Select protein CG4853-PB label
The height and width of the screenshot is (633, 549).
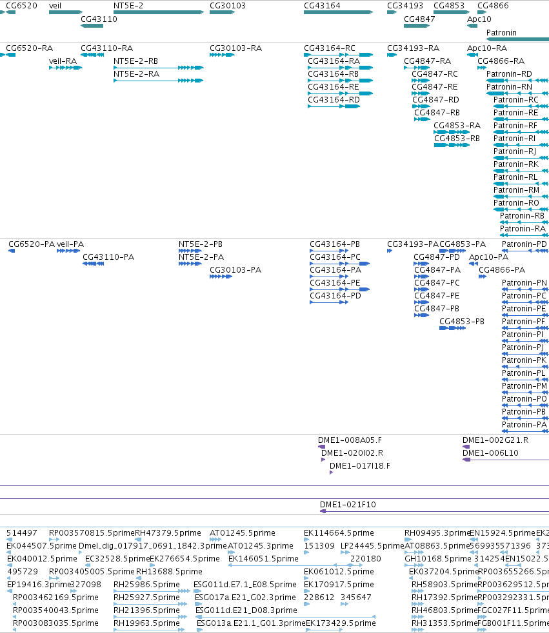point(462,322)
